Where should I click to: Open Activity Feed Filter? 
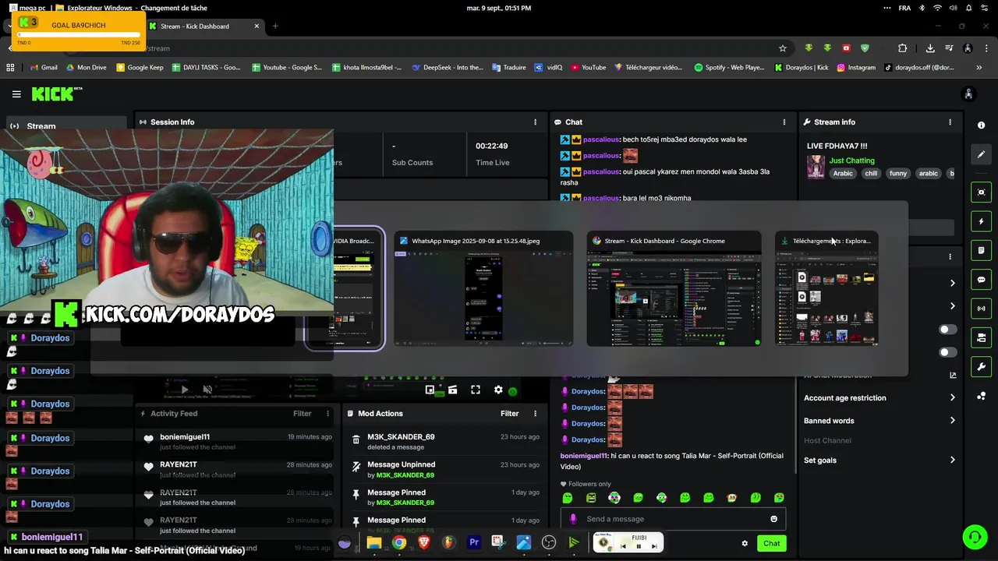tap(302, 414)
